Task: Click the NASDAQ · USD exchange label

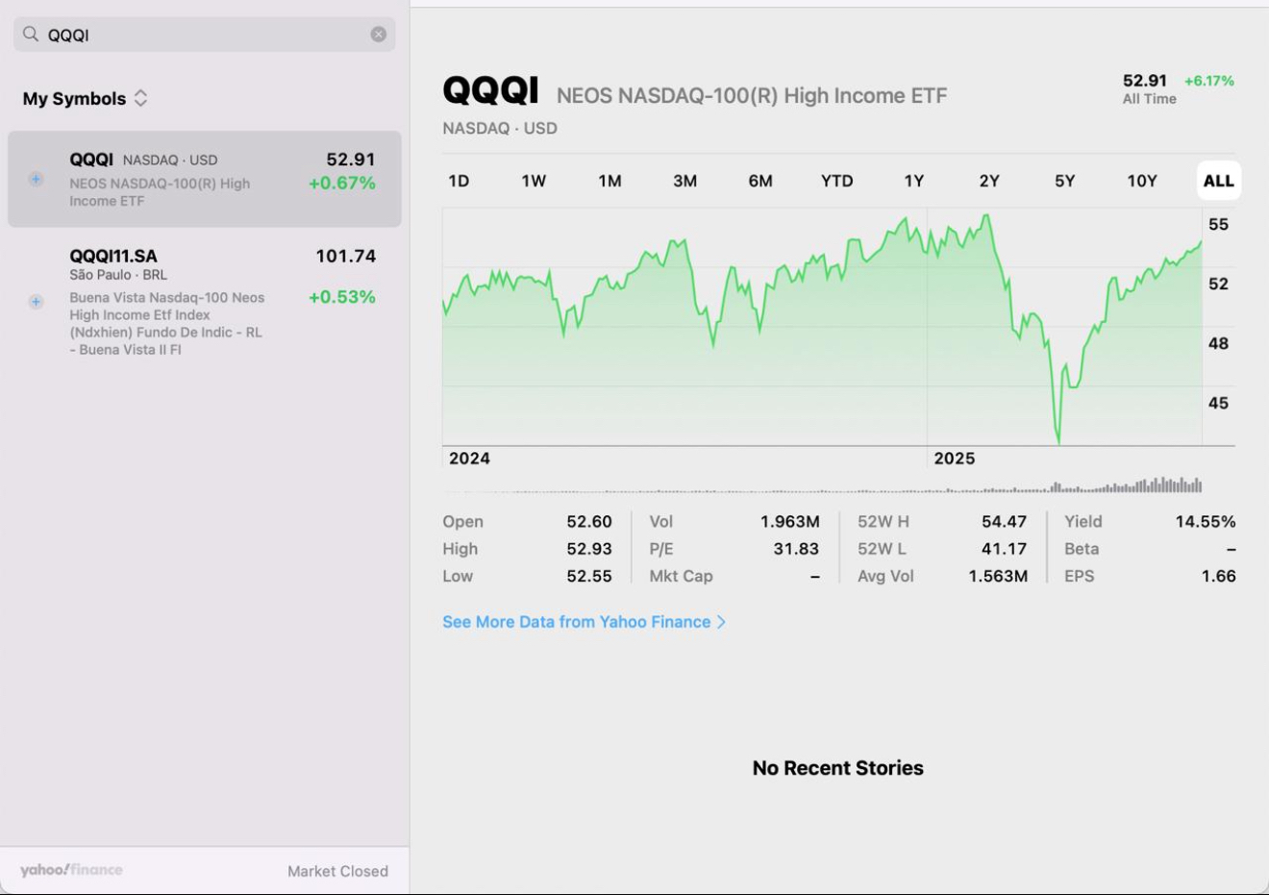Action: point(500,128)
